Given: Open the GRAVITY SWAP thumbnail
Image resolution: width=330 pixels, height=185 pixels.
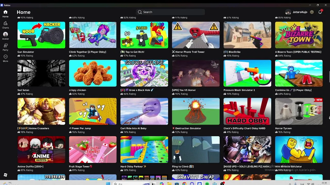Looking at the screenshot, I should (x=196, y=177).
